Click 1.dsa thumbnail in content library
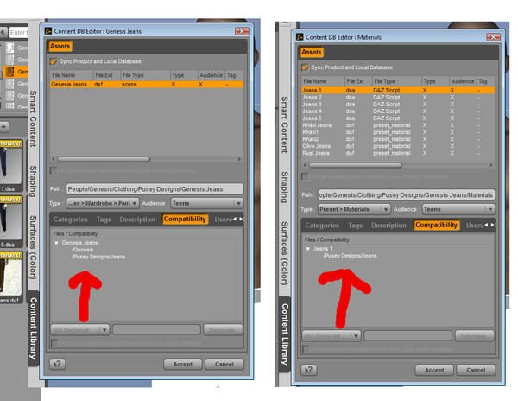518x401 pixels. [10, 166]
